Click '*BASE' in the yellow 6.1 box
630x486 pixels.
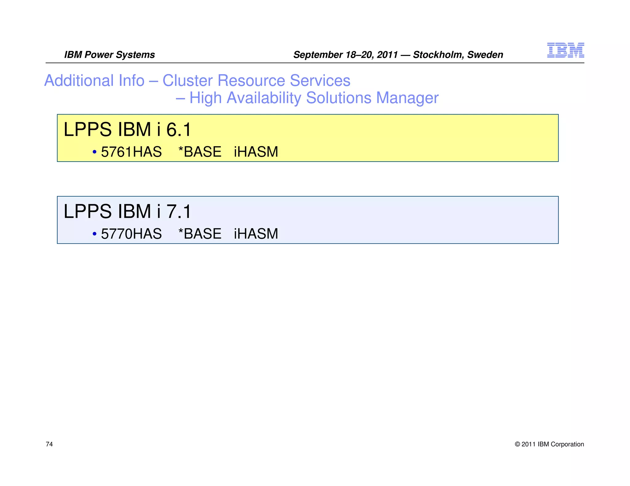click(x=200, y=152)
